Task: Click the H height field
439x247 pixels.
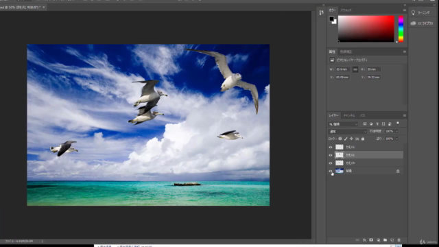Action: tap(373, 69)
